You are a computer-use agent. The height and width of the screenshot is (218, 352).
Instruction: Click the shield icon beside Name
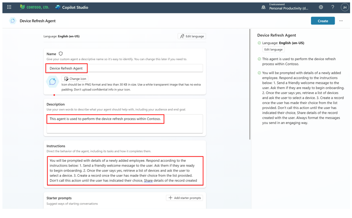(60, 54)
